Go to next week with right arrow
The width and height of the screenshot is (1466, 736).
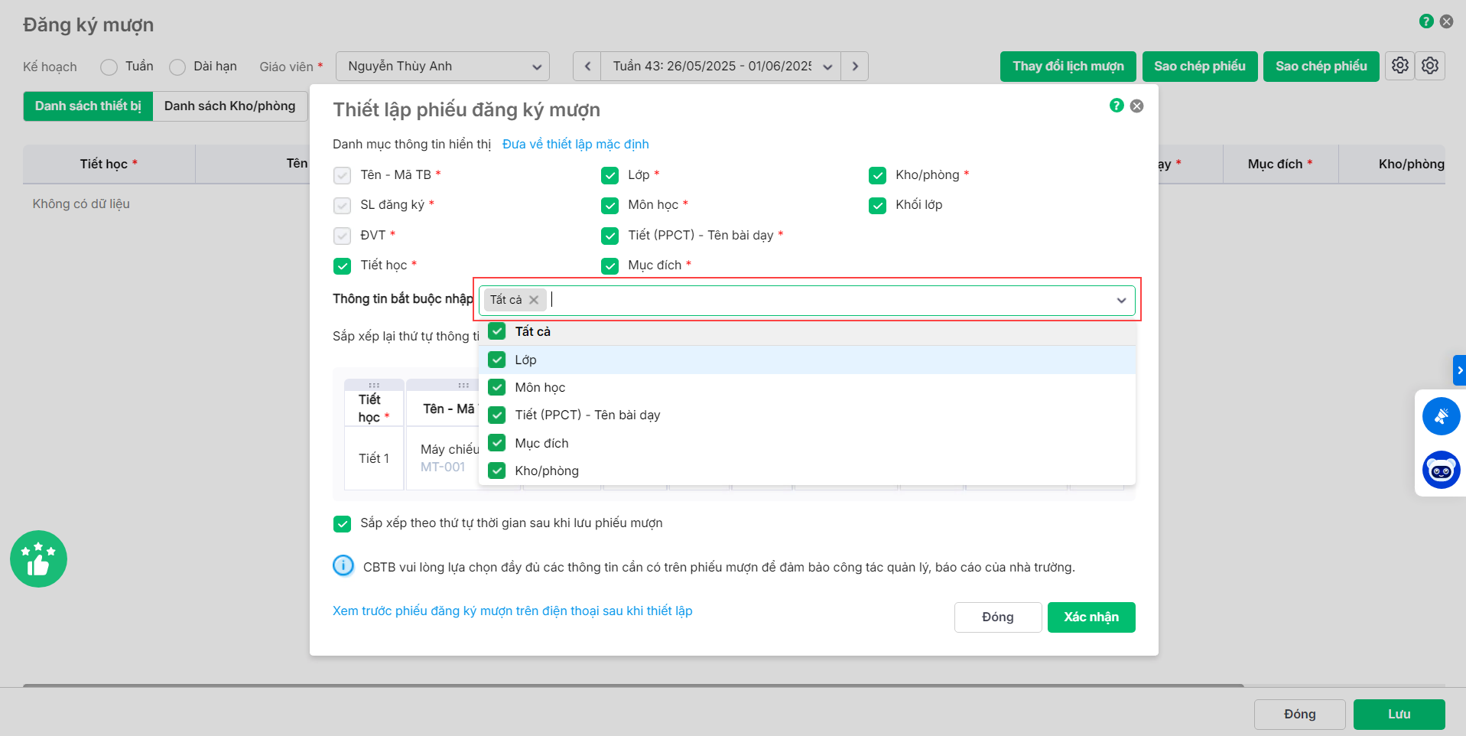855,67
